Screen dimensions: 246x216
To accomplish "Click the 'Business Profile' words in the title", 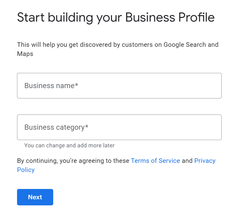I will pyautogui.click(x=170, y=17).
